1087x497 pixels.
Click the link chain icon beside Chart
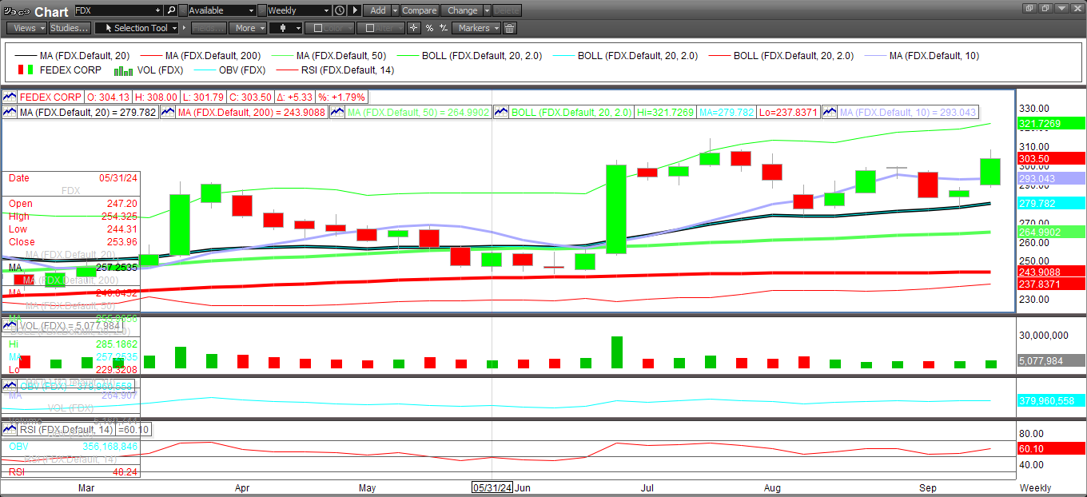tap(23, 12)
